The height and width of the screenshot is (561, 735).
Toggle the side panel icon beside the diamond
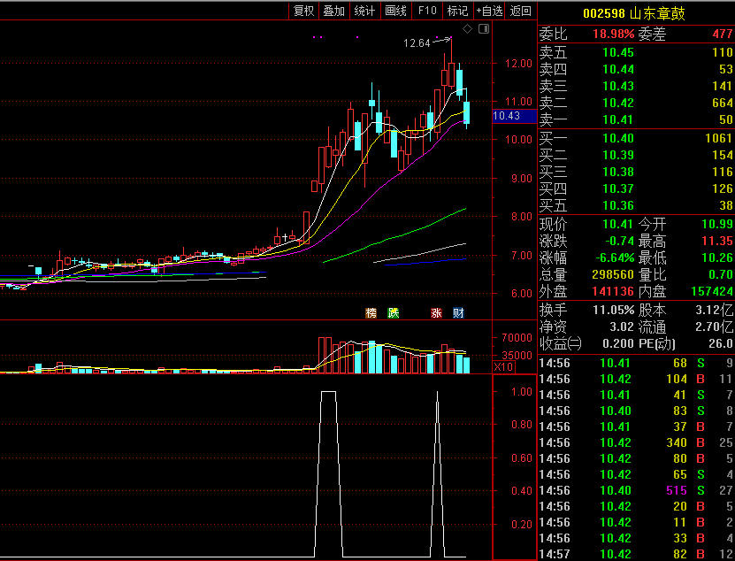point(484,29)
